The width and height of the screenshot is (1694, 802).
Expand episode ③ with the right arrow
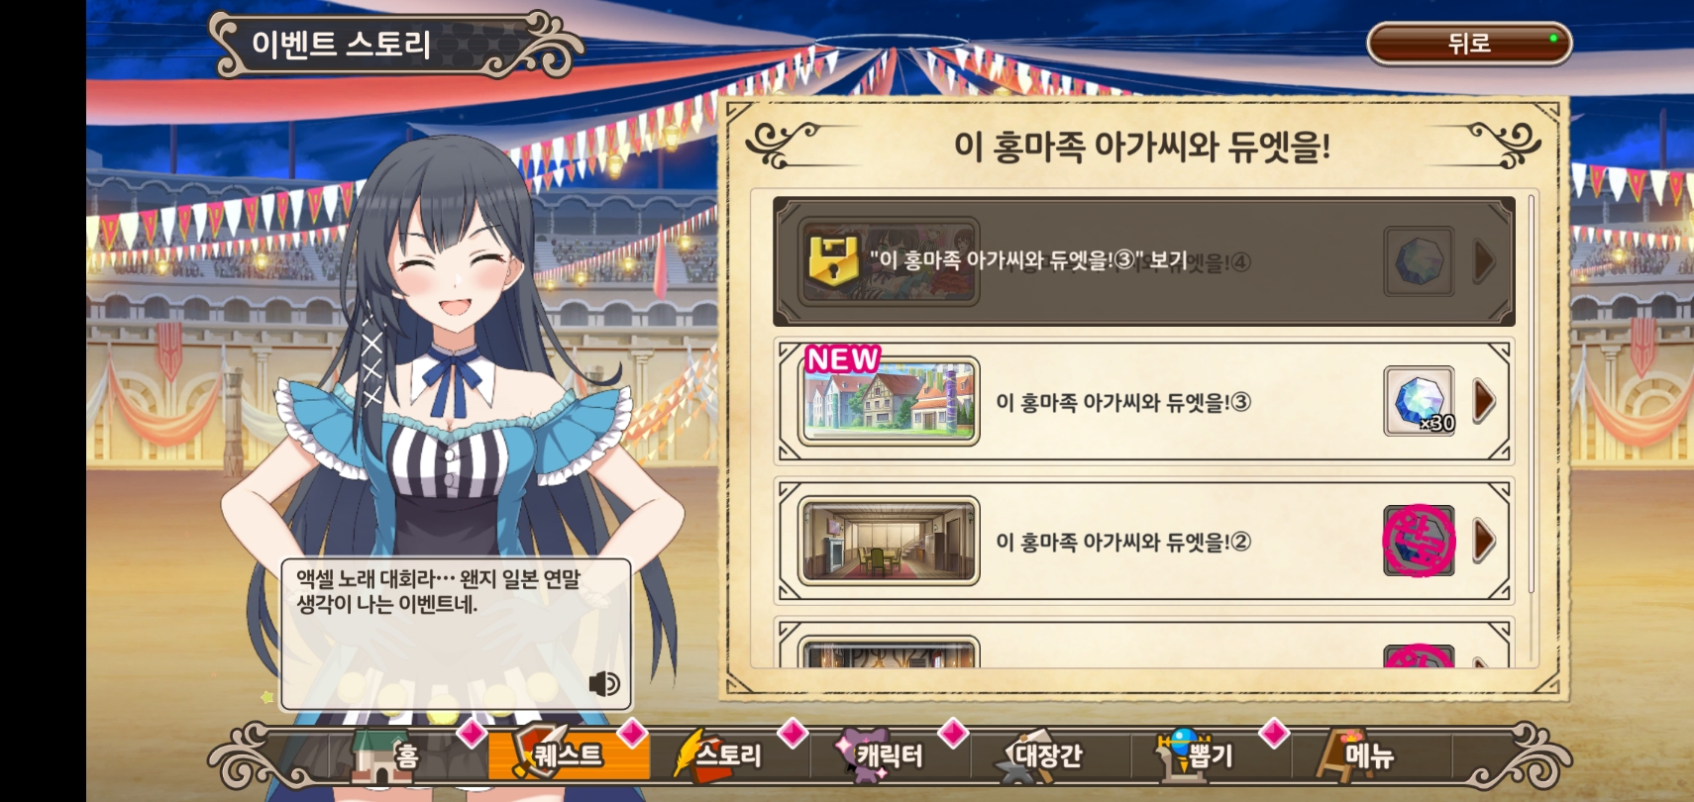point(1484,401)
